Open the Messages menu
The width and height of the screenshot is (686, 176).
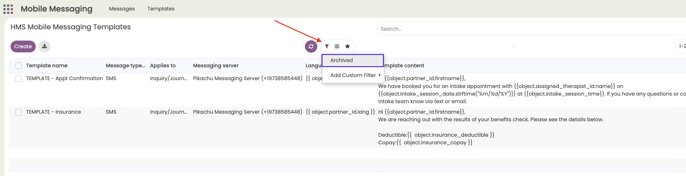122,9
